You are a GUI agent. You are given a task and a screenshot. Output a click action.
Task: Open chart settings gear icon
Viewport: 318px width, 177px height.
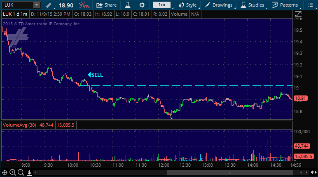(x=142, y=5)
